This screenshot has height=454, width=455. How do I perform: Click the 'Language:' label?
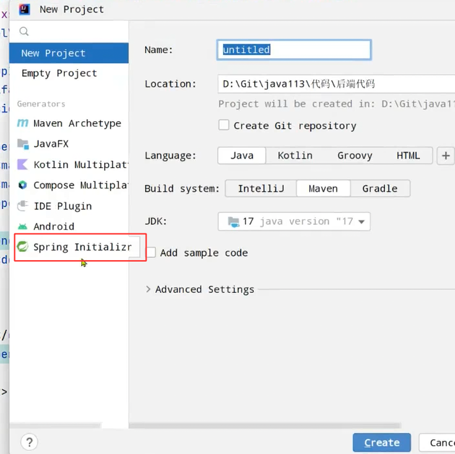[171, 156]
